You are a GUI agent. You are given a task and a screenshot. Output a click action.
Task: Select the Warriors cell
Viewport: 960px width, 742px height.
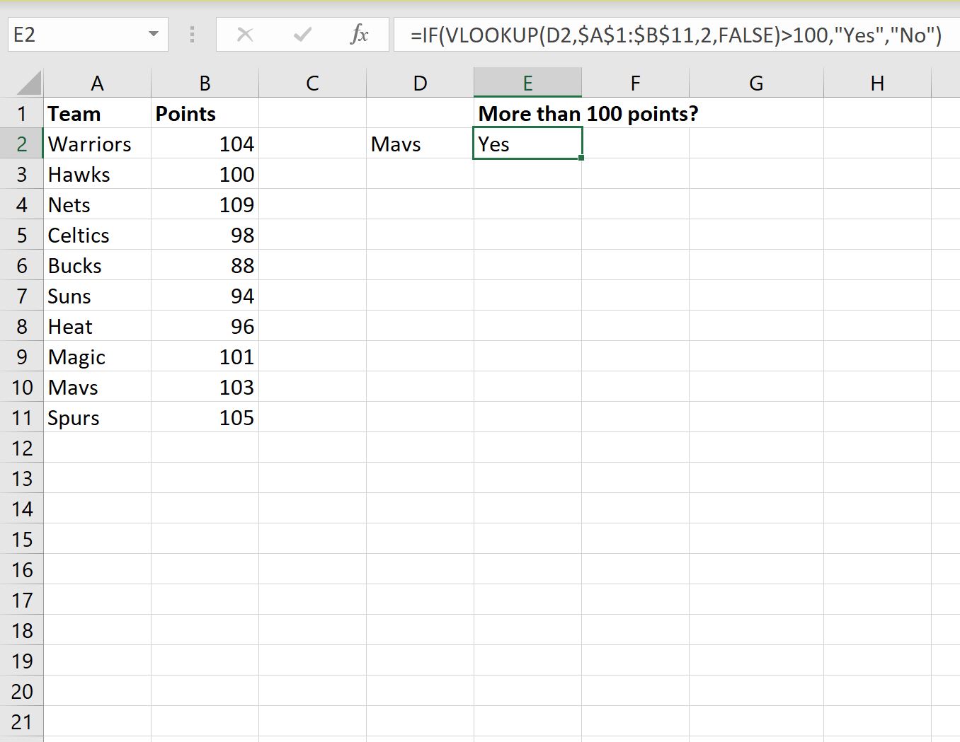97,144
